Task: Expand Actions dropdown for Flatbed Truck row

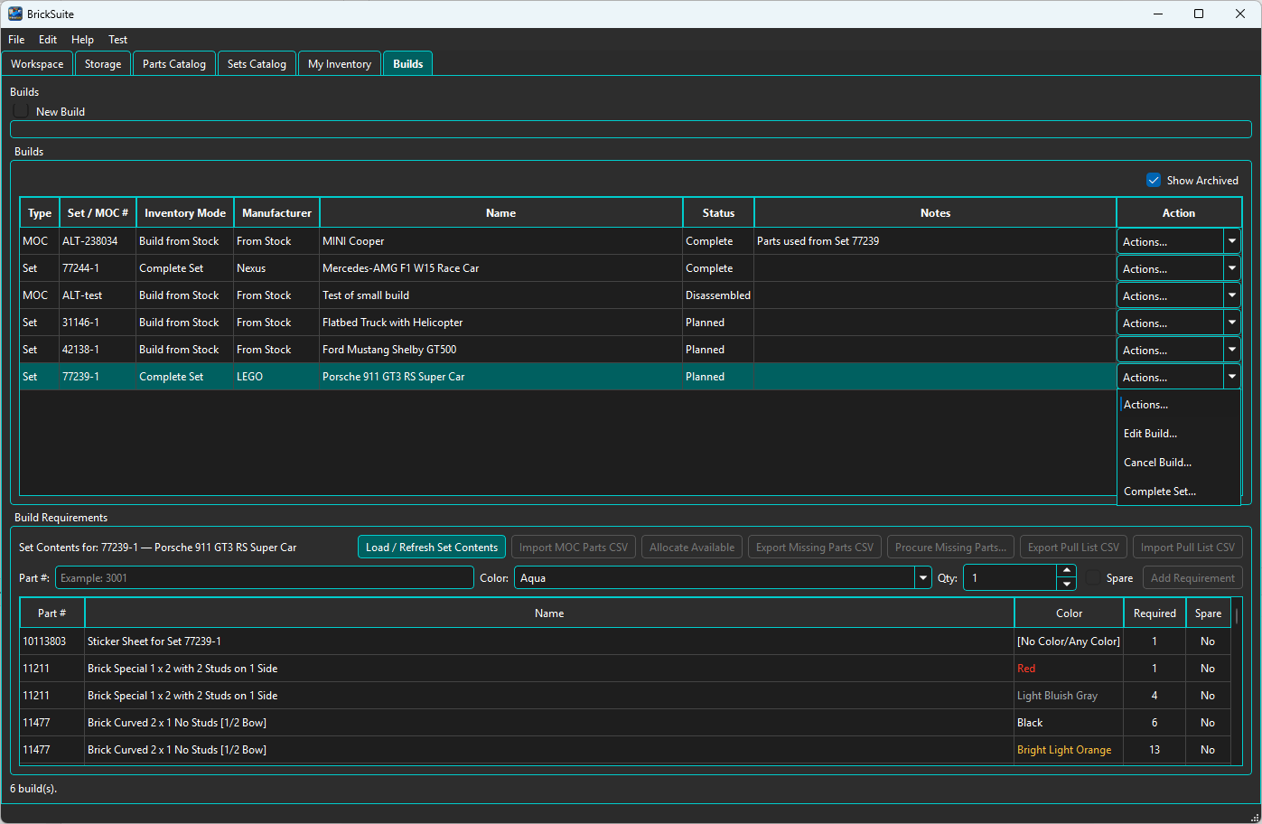Action: click(x=1231, y=323)
